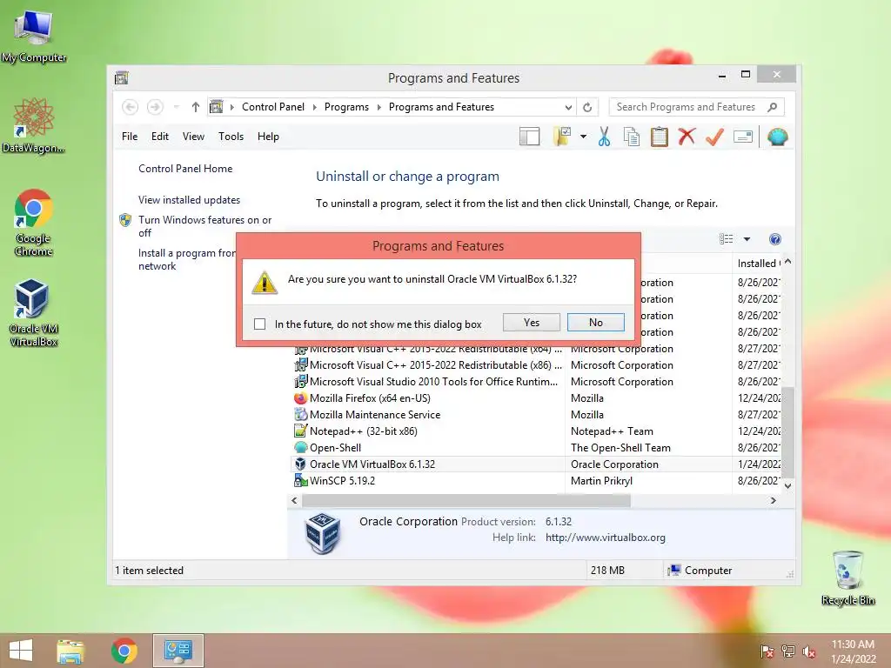Screen dimensions: 891x668
Task: Open Chrome from the taskbar
Action: tap(124, 651)
